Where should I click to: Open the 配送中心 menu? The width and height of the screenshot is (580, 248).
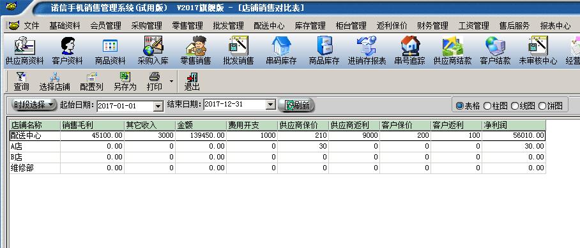click(x=270, y=26)
